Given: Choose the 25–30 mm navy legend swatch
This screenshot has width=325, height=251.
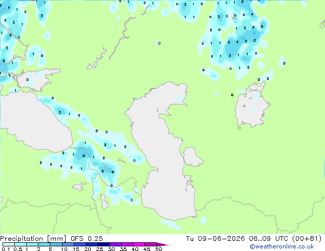Looking at the screenshot, I should click(x=103, y=244).
